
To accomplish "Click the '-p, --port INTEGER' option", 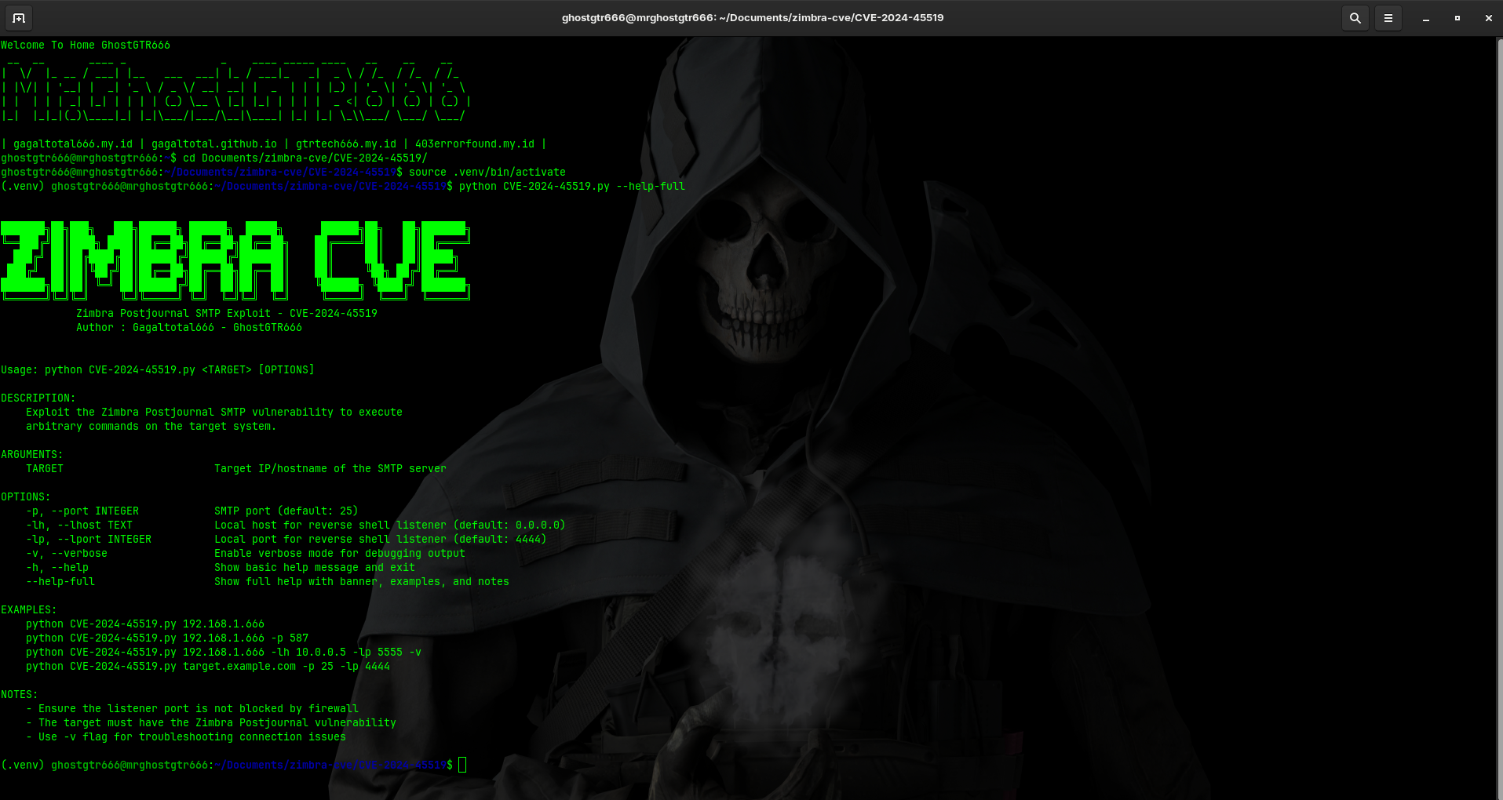I will pos(82,511).
